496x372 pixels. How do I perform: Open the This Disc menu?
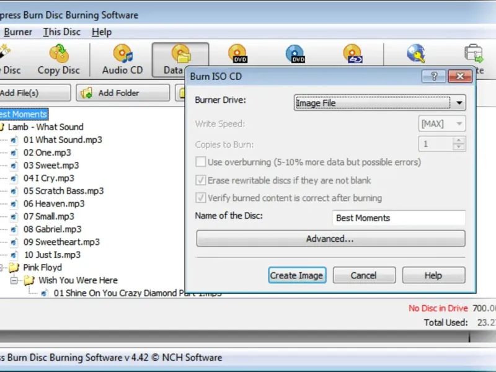click(61, 32)
